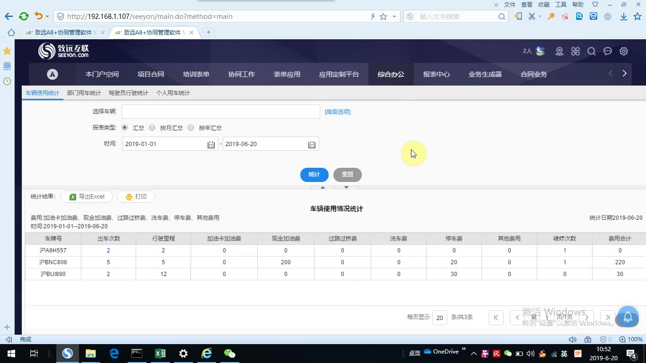
Task: Click the header search magnifier icon
Action: 592,52
